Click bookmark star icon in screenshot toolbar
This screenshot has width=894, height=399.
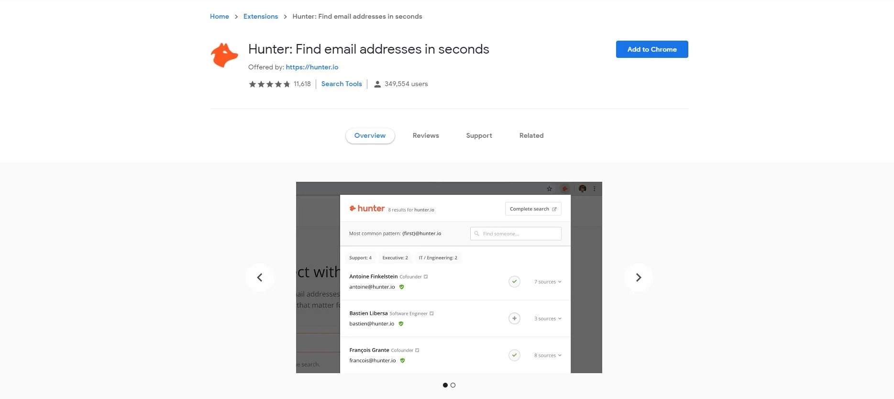click(549, 188)
